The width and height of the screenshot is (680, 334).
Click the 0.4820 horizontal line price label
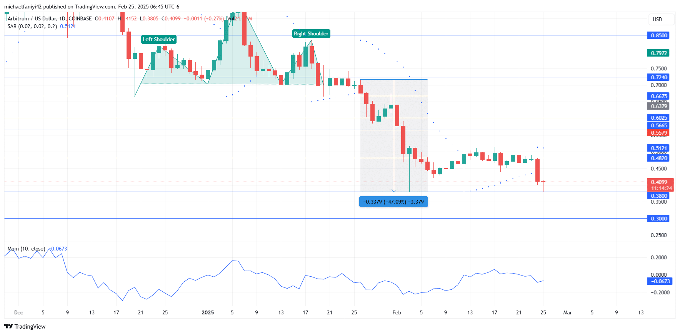(658, 158)
